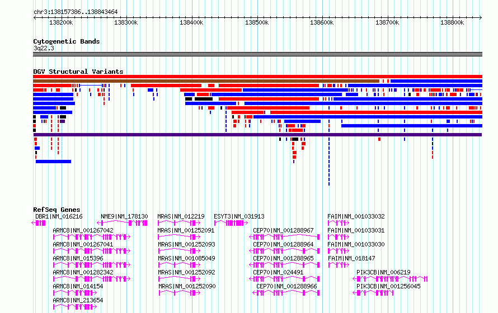Click the MRAS|NM_001252090 transcript label

click(x=187, y=286)
